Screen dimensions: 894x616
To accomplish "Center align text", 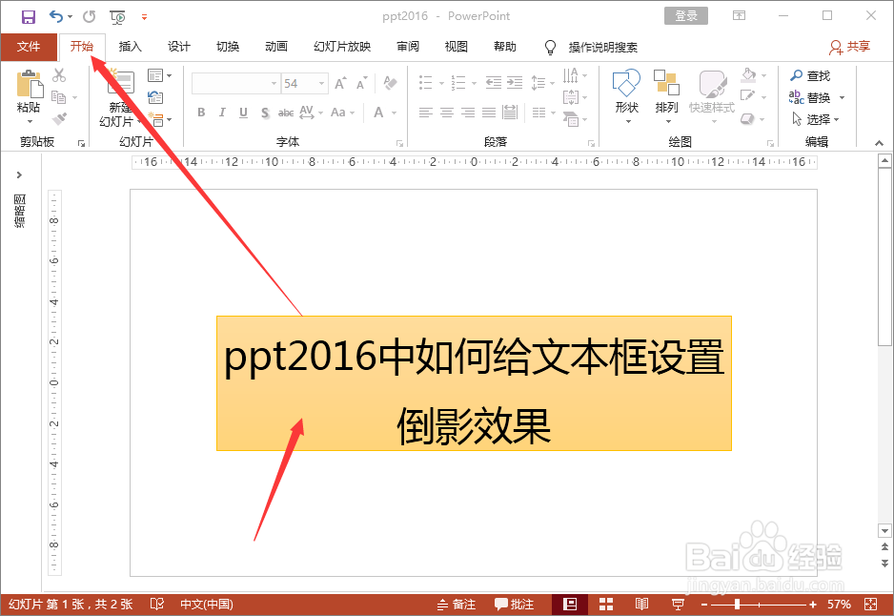I will (447, 113).
